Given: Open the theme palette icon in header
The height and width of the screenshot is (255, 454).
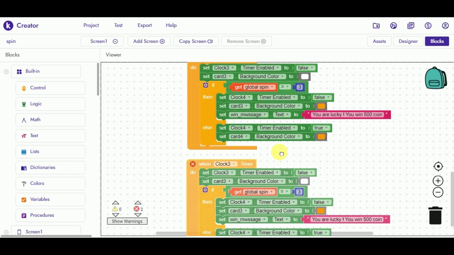Looking at the screenshot, I should click(x=394, y=25).
